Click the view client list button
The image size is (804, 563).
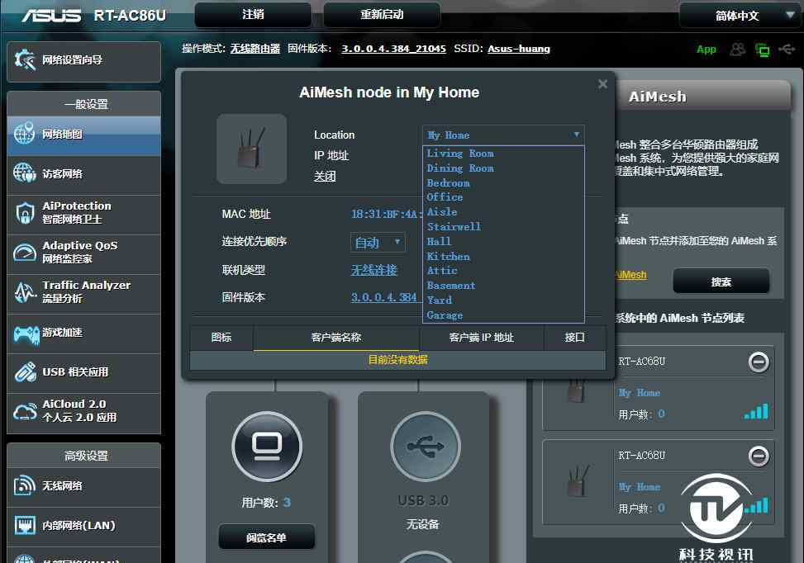(267, 537)
